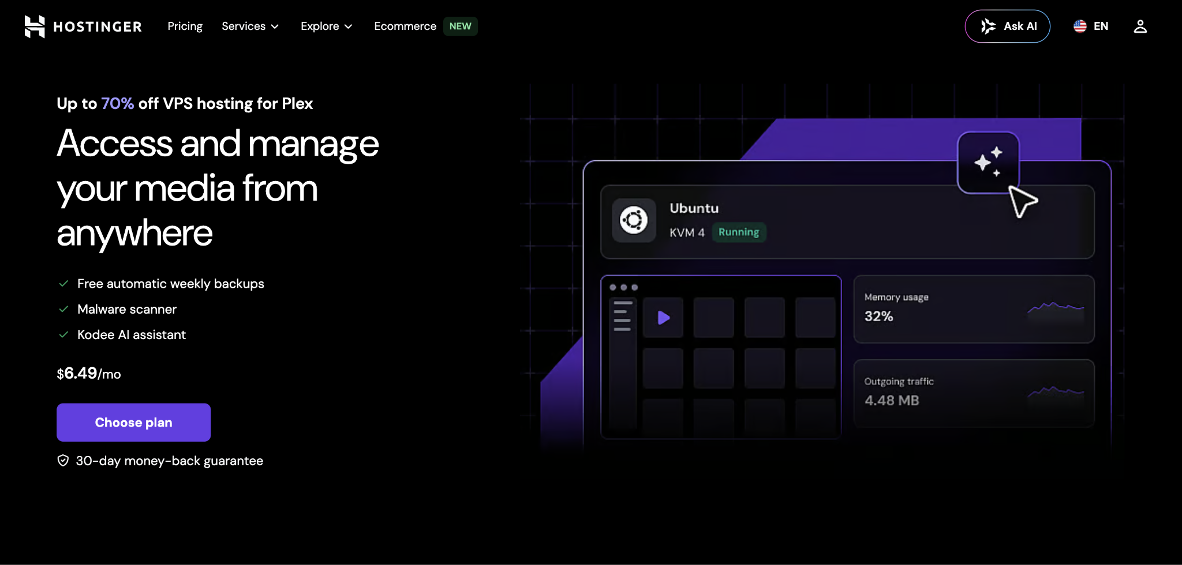Click the US flag language icon
Viewport: 1182px width, 565px height.
coord(1080,26)
